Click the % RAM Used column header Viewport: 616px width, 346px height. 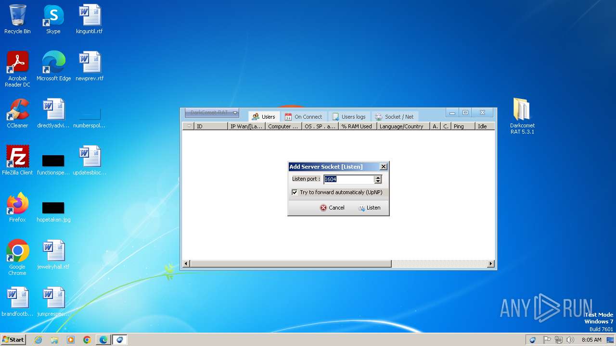[x=357, y=126]
